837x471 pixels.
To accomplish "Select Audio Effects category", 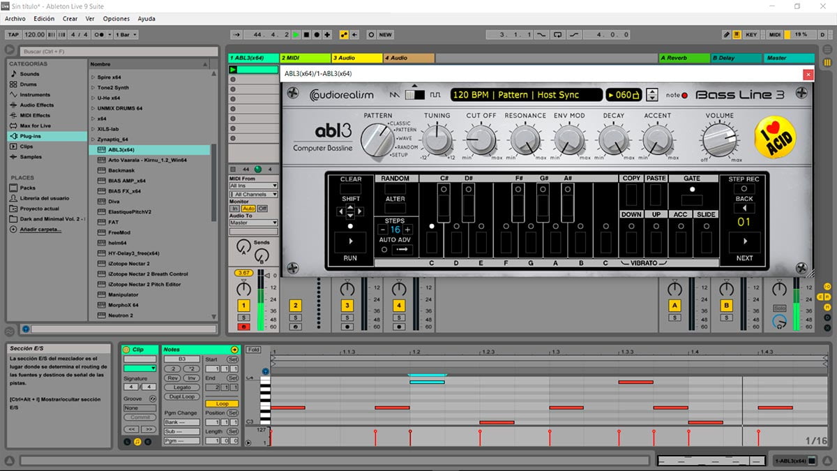I will [x=36, y=105].
